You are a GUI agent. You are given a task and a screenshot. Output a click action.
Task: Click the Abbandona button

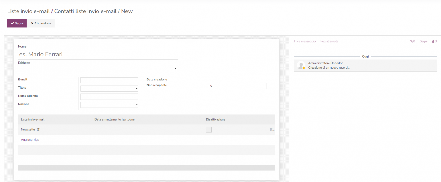[x=41, y=23]
